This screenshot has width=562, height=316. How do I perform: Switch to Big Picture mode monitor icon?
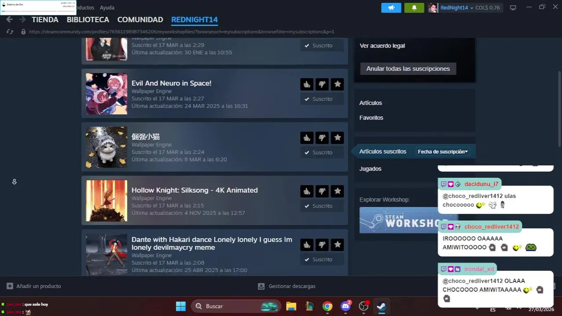tap(513, 7)
